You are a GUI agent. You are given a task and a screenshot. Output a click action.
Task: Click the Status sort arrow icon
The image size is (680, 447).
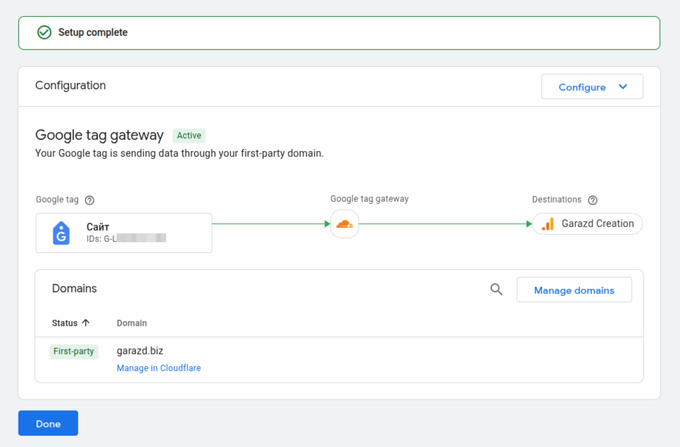[86, 323]
